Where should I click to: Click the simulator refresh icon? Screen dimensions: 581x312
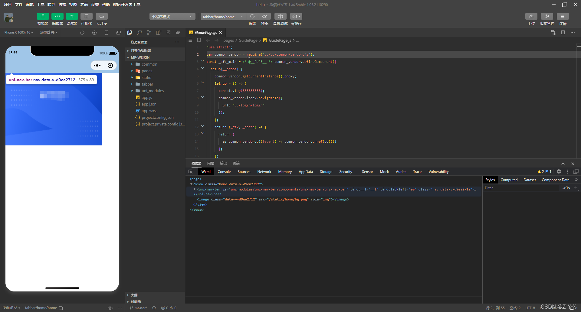click(x=82, y=33)
